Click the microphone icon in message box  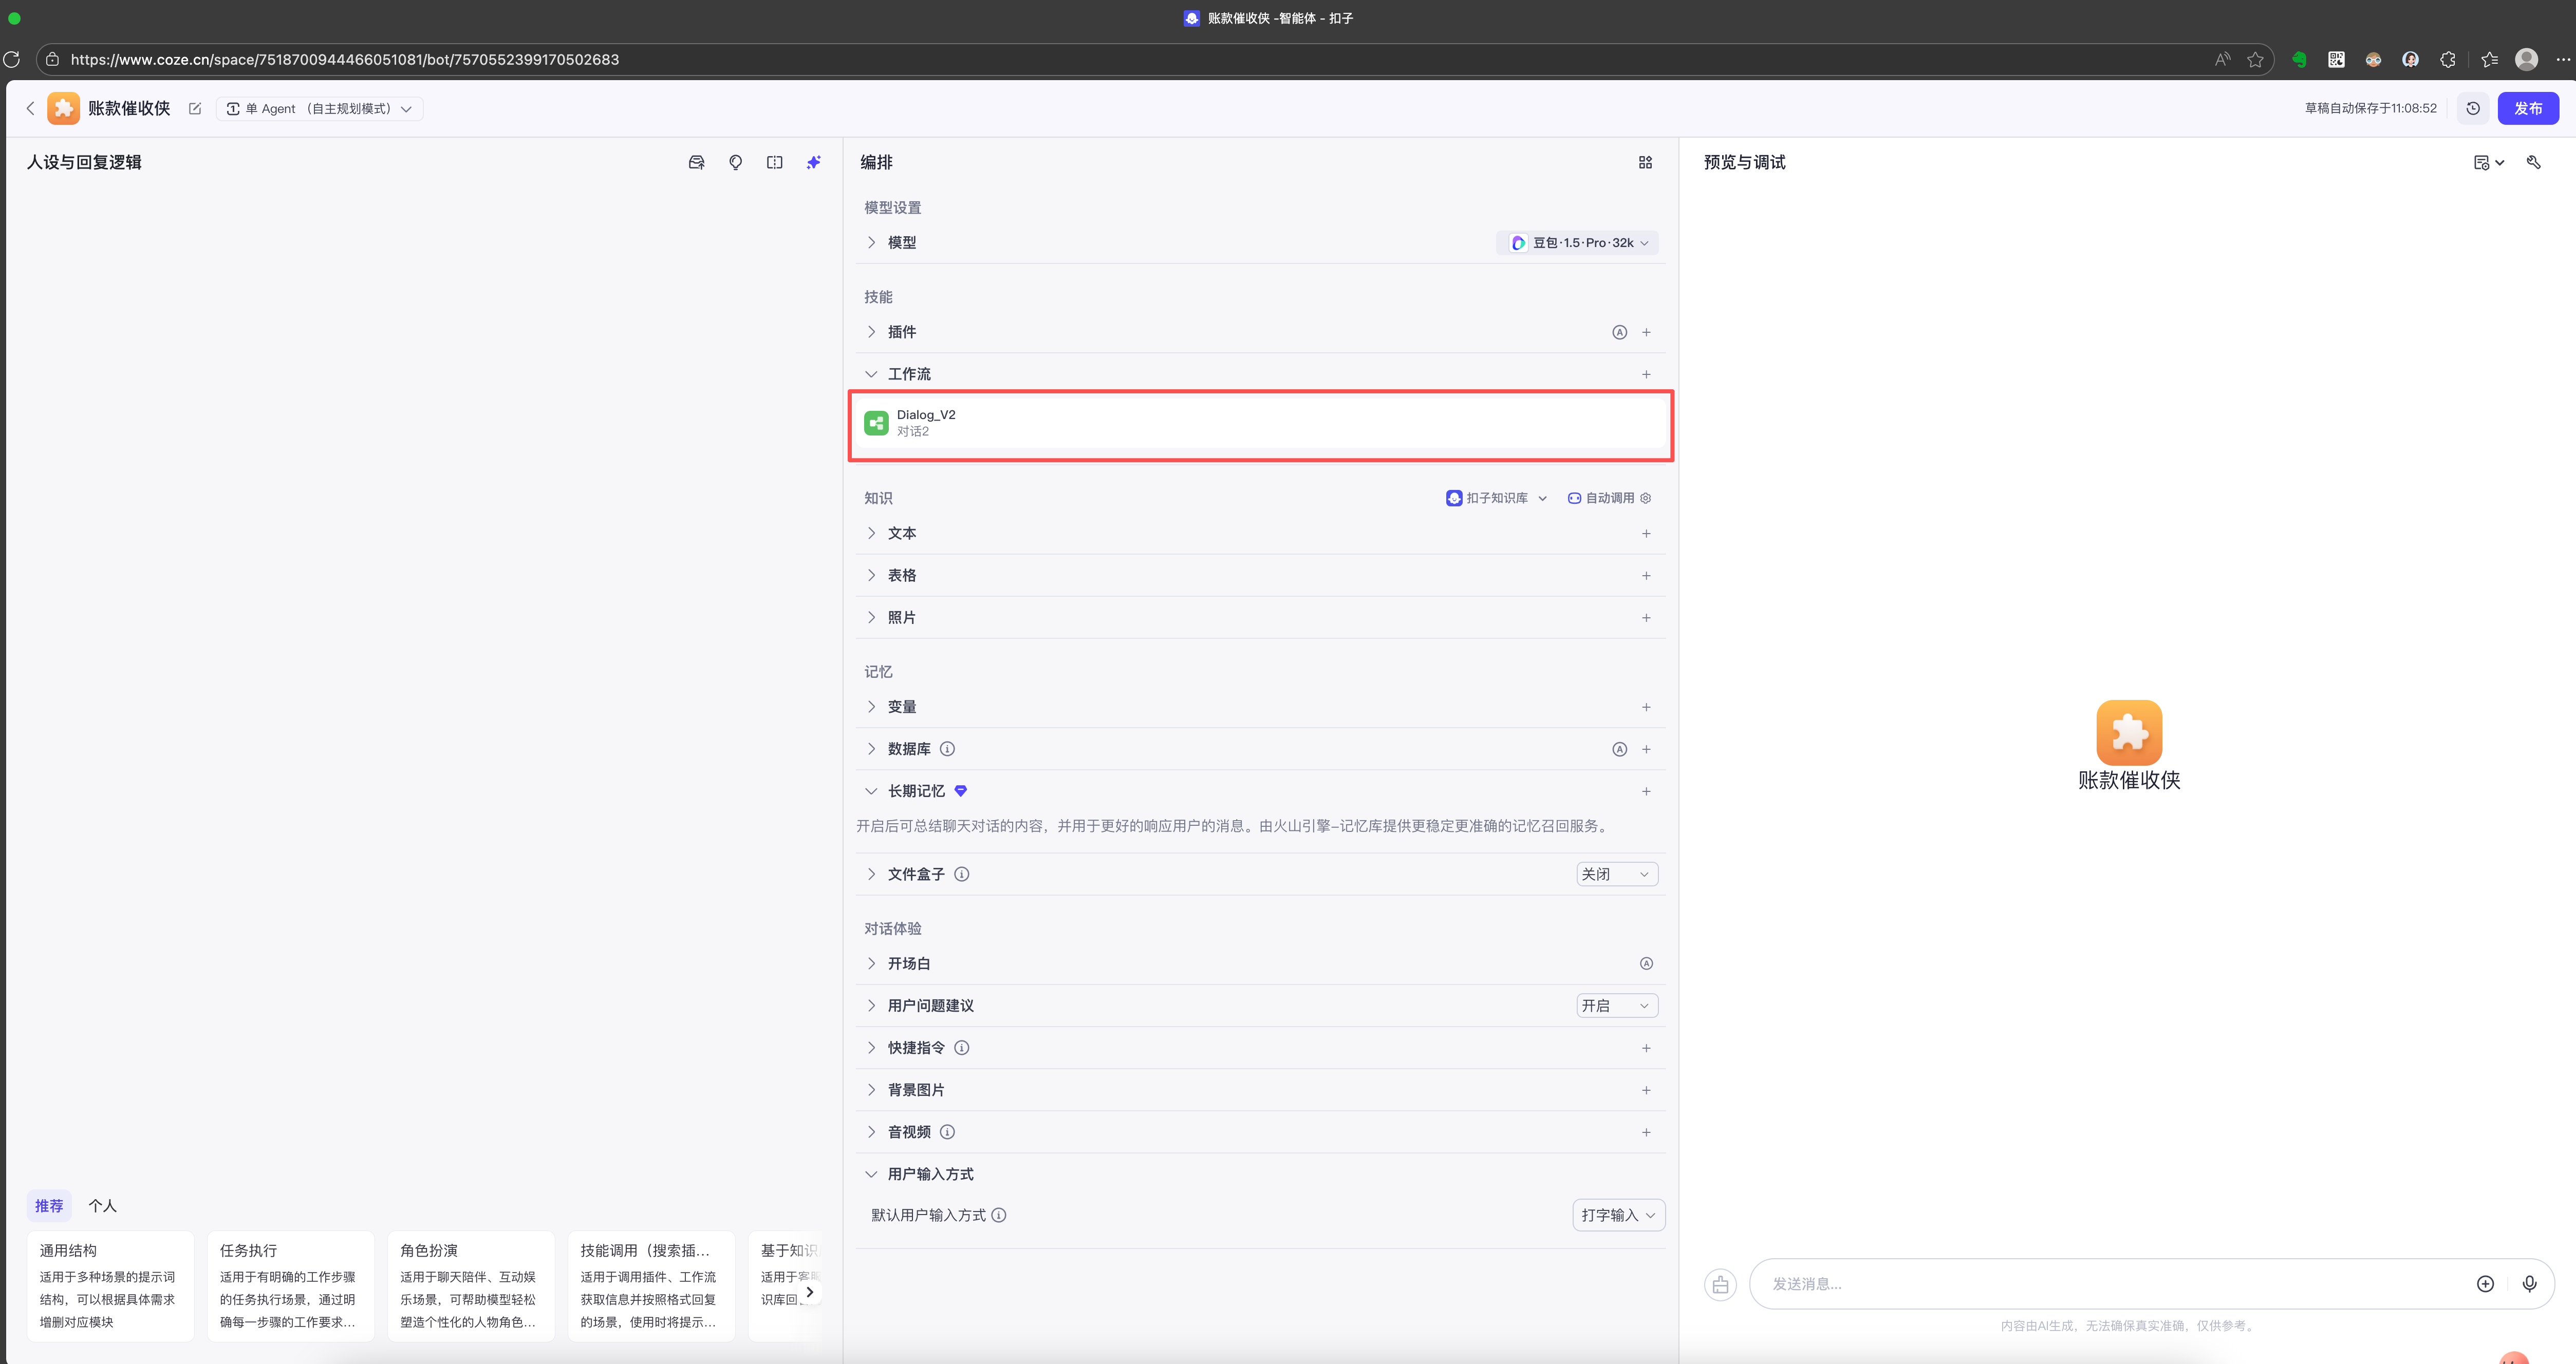pos(2529,1283)
